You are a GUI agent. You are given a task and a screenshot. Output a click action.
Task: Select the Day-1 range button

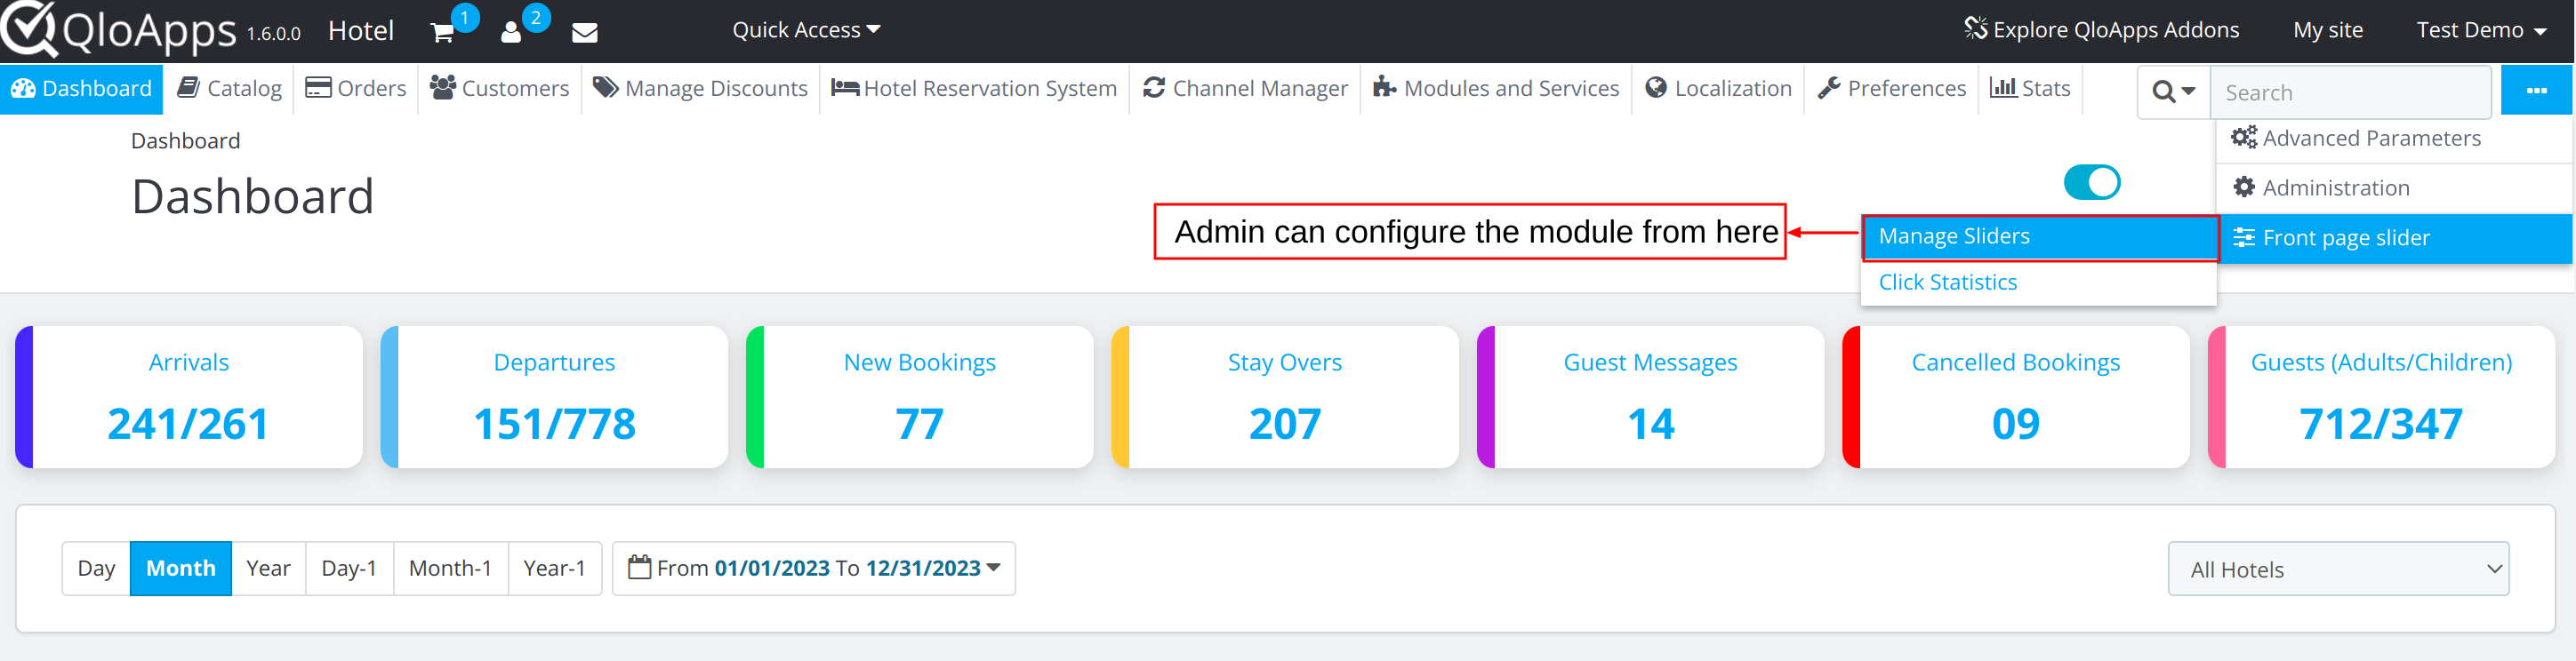pyautogui.click(x=350, y=569)
